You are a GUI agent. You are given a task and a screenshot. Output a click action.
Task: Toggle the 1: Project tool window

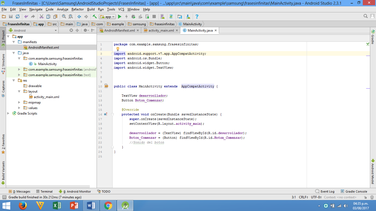coord(3,38)
